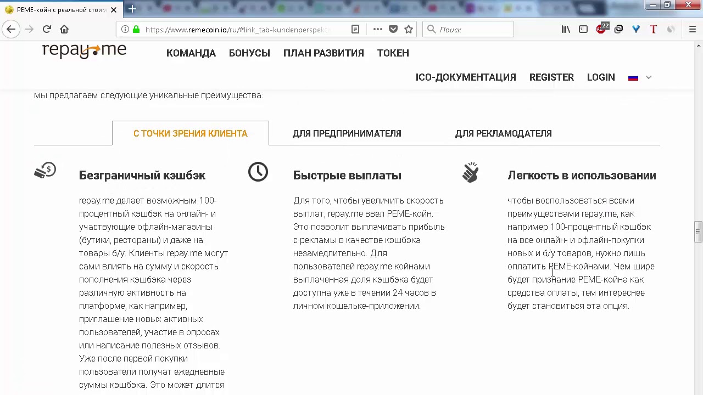
Task: Click the REGISTER link
Action: (x=551, y=77)
